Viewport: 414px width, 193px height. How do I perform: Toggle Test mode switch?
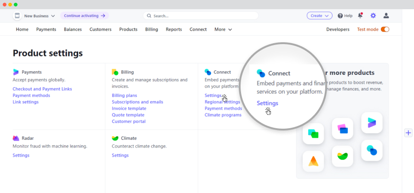pos(385,29)
